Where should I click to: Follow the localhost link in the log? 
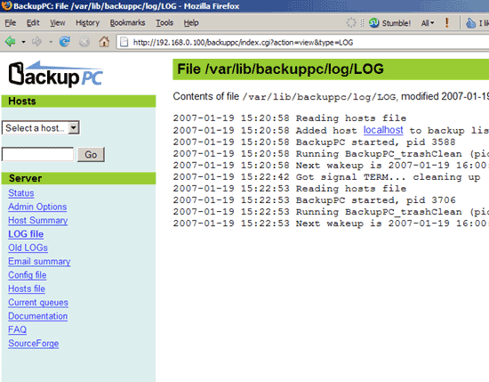[383, 130]
